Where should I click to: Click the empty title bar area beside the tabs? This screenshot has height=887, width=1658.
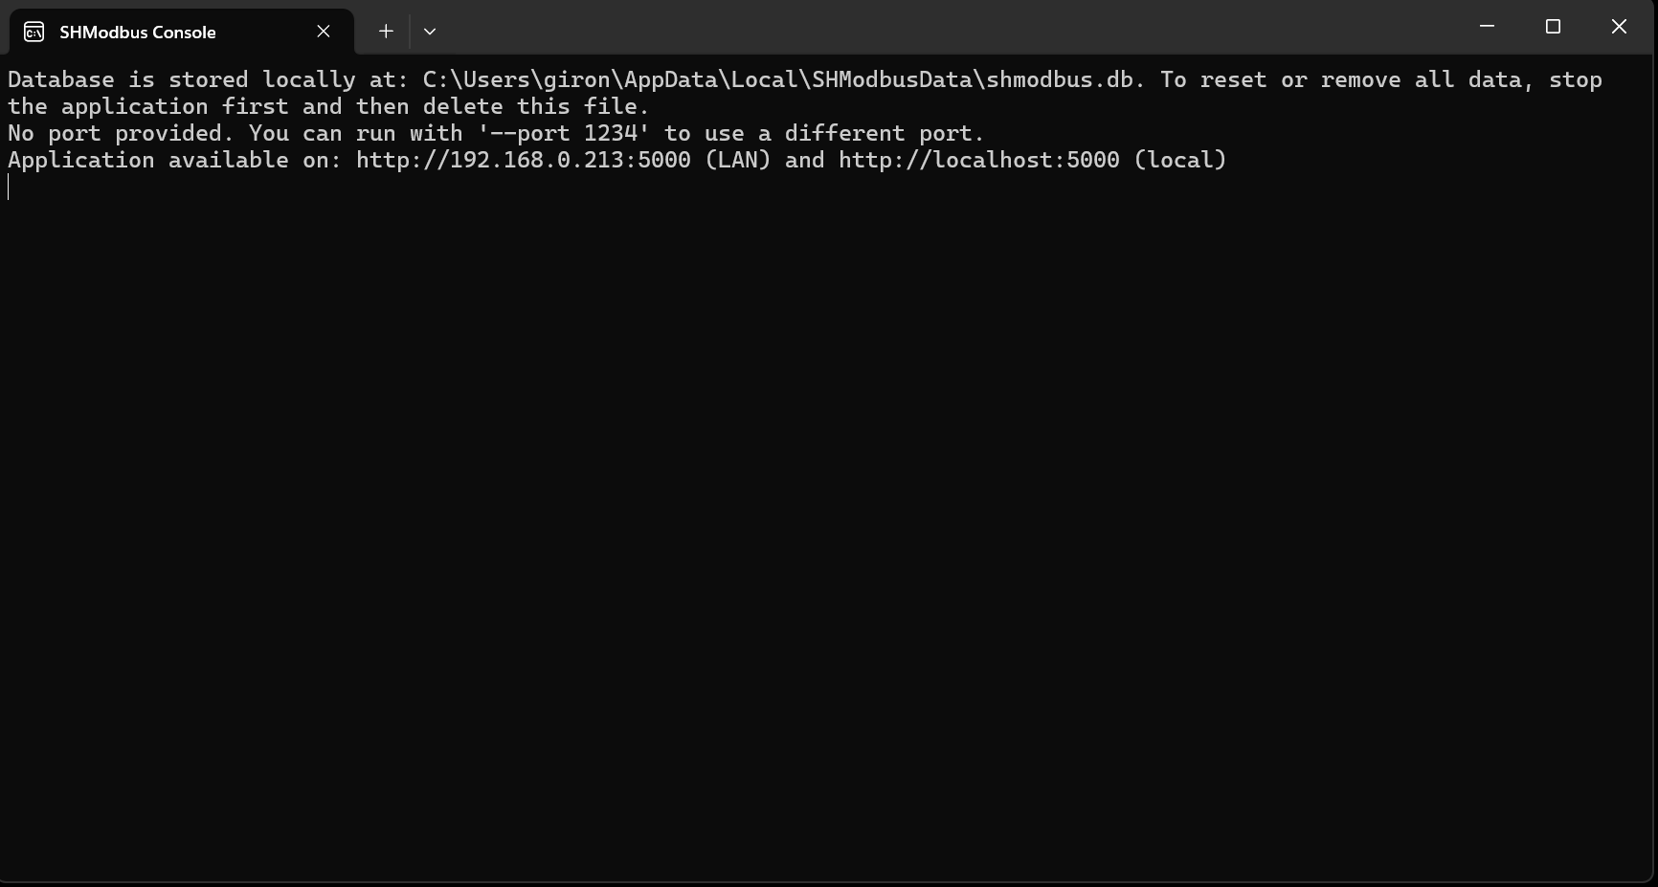[957, 29]
